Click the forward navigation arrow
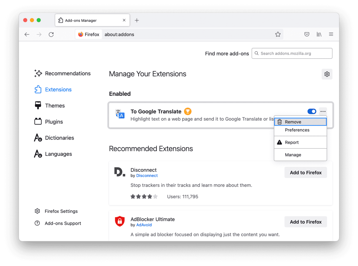Viewport: 358px width, 266px height. [39, 34]
